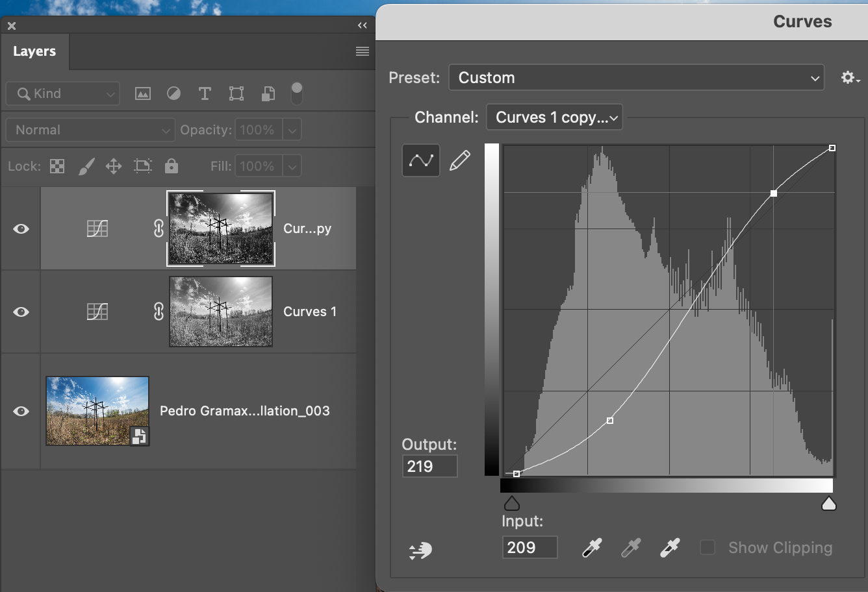This screenshot has height=592, width=868.
Task: Click the black point input slider
Action: (511, 503)
